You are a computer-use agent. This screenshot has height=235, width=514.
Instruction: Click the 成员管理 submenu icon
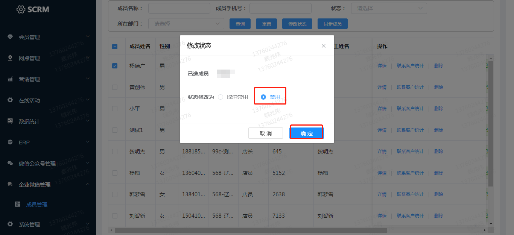coord(17,204)
